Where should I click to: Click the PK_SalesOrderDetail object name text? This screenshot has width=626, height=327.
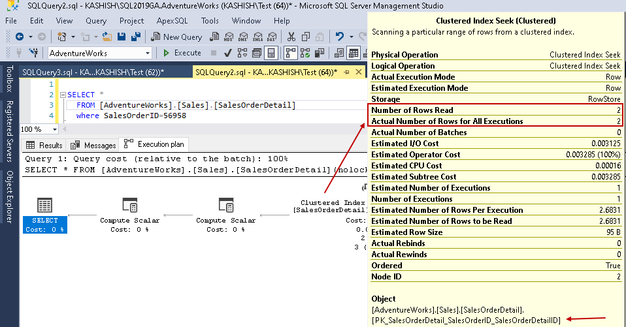coord(467,320)
